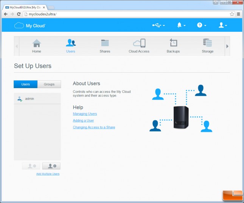Open the Chrome menu button
The image size is (244, 203).
(238, 14)
